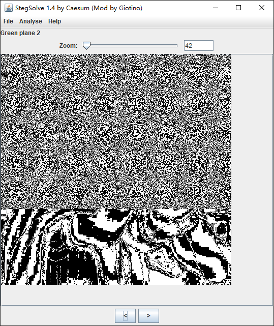Select the Green plane 2 label
274x326 pixels.
click(x=20, y=33)
